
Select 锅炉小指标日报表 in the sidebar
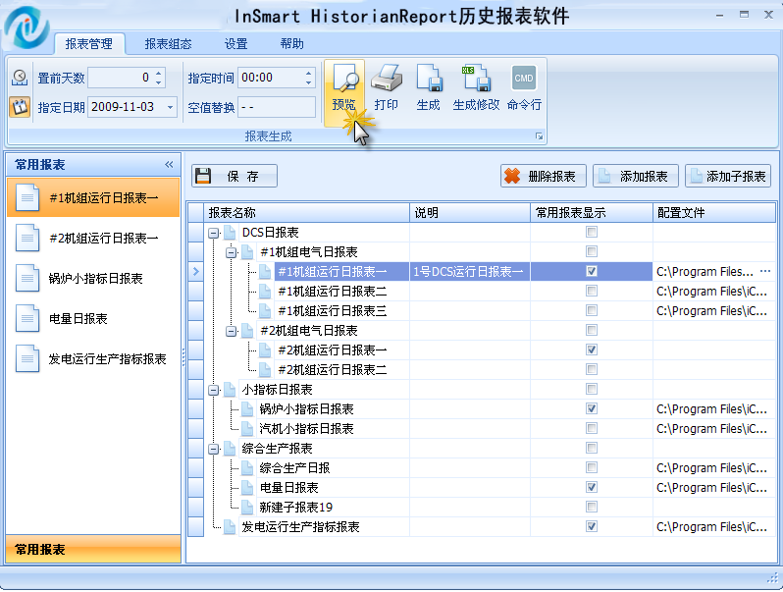[93, 278]
